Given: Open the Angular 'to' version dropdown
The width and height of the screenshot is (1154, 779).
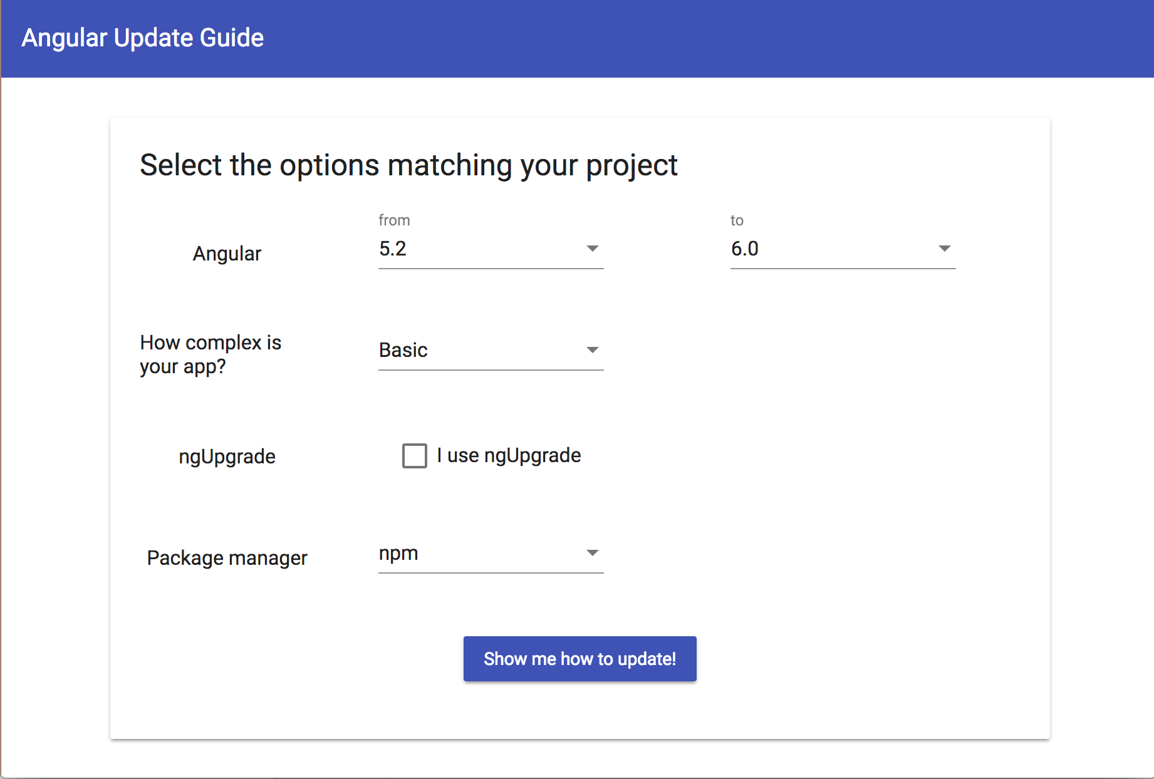Looking at the screenshot, I should tap(843, 249).
